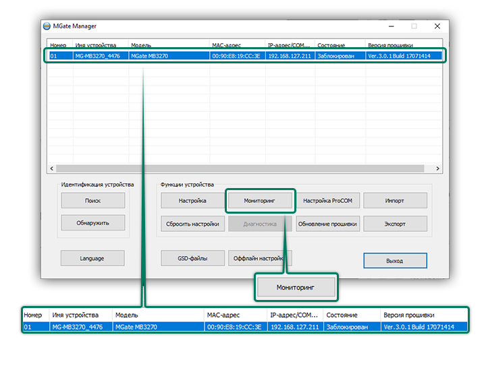Screen dimensions: 486x366
Task: Click the horizontal scrollbar under the device list
Action: (243, 169)
